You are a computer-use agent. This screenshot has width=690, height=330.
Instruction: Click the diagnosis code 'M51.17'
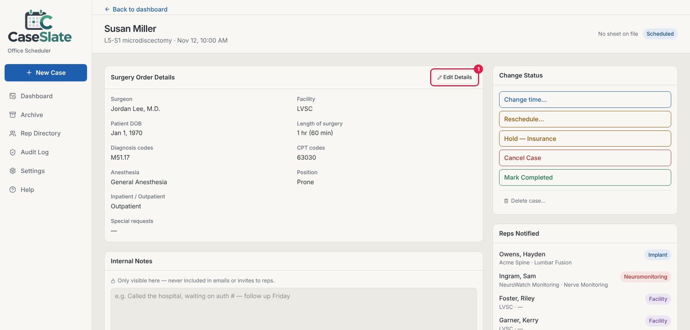click(120, 157)
